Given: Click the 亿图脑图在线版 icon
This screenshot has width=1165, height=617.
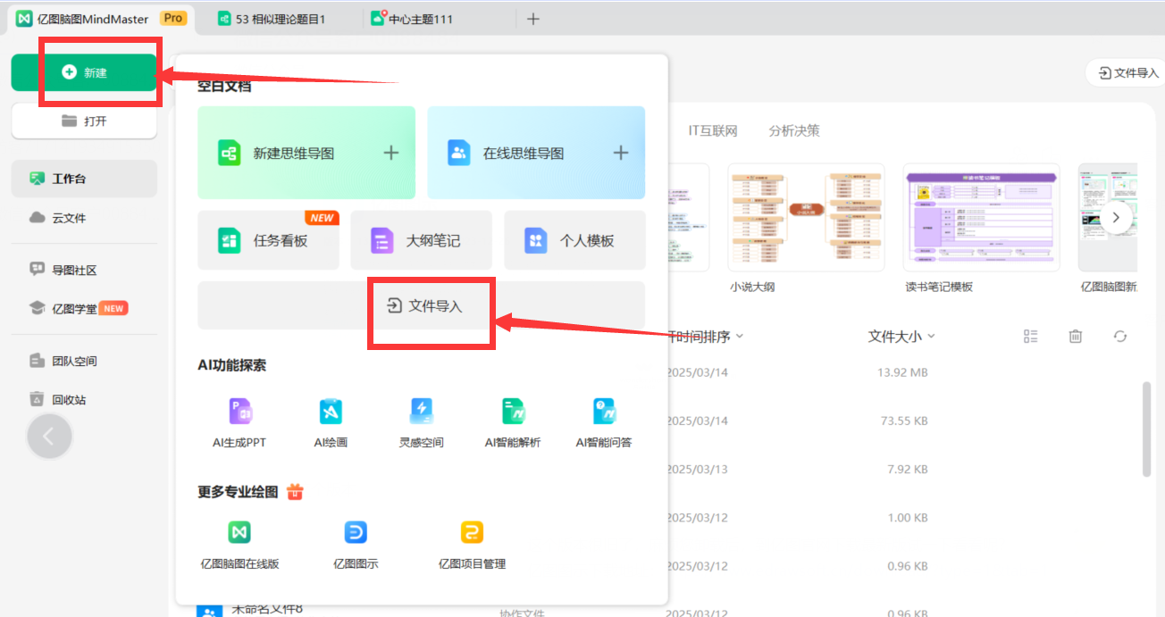Looking at the screenshot, I should click(239, 532).
